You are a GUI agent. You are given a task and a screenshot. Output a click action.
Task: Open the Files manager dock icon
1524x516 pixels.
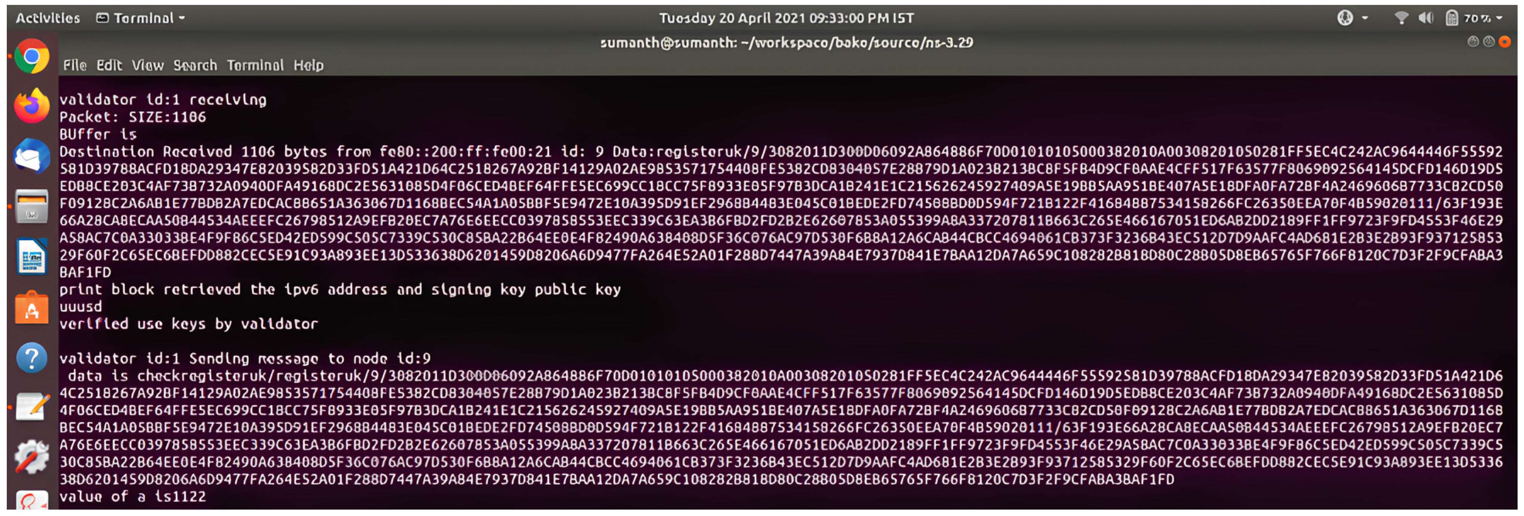(31, 206)
